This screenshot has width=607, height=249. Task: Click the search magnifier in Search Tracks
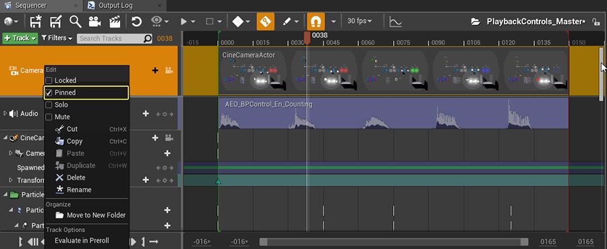(x=148, y=38)
